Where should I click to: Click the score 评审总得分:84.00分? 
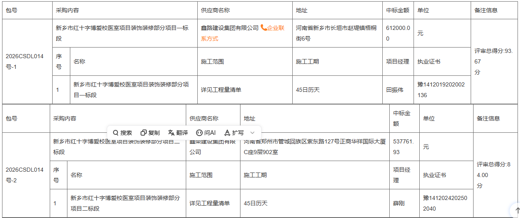point(493,175)
